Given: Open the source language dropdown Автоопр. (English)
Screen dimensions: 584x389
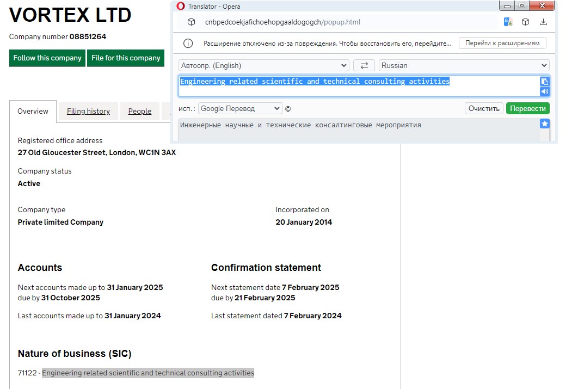Looking at the screenshot, I should (263, 65).
